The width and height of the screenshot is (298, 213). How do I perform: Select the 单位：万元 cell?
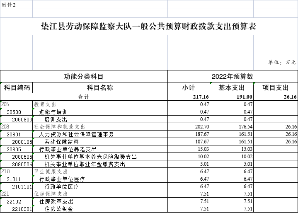coord(276,62)
